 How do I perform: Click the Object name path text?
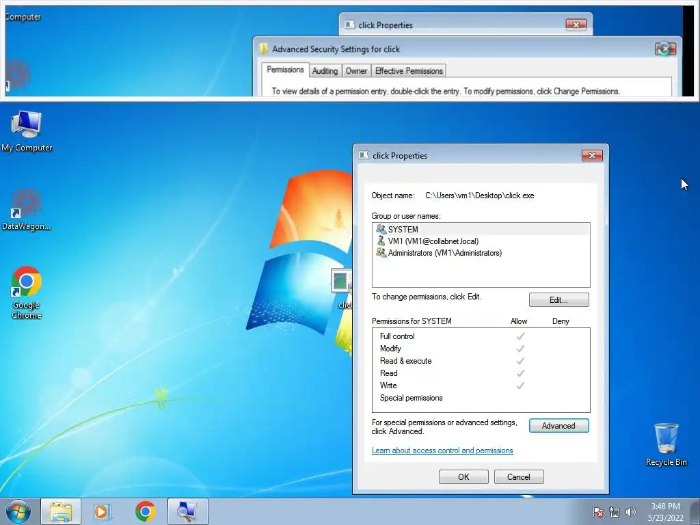click(479, 196)
